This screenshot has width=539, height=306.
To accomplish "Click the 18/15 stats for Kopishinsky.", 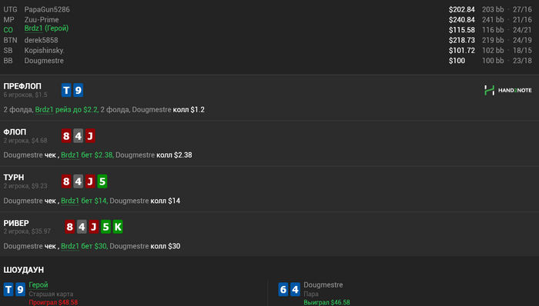I will [x=522, y=51].
